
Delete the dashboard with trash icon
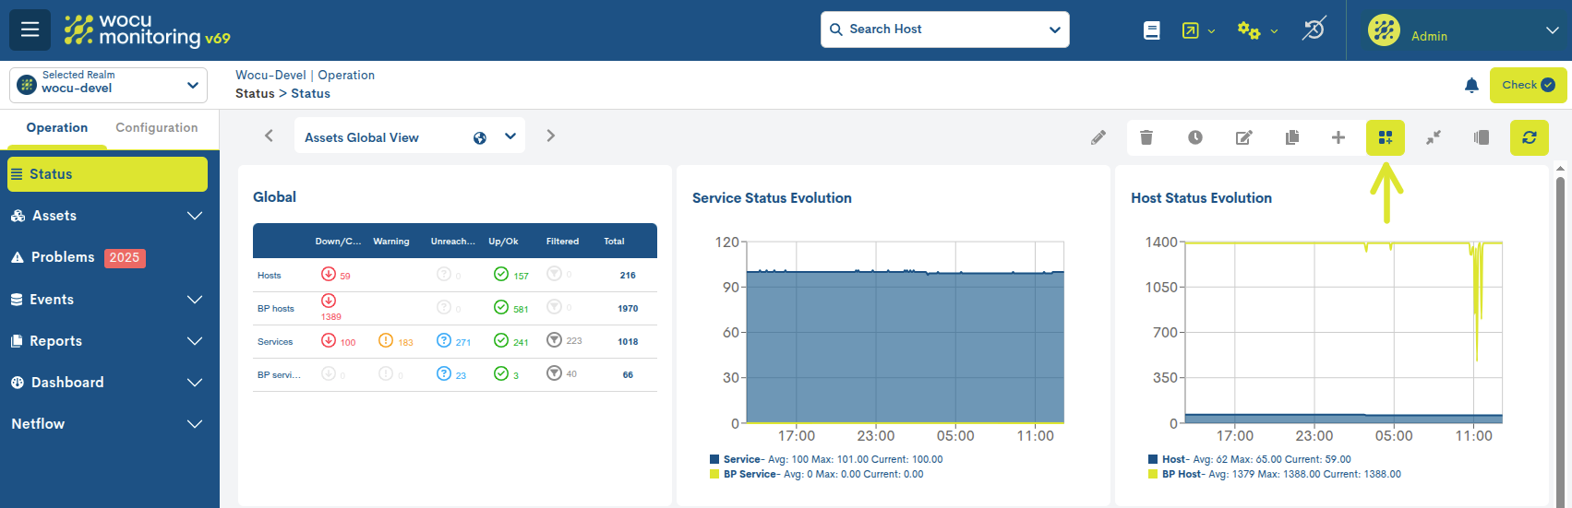pos(1146,137)
